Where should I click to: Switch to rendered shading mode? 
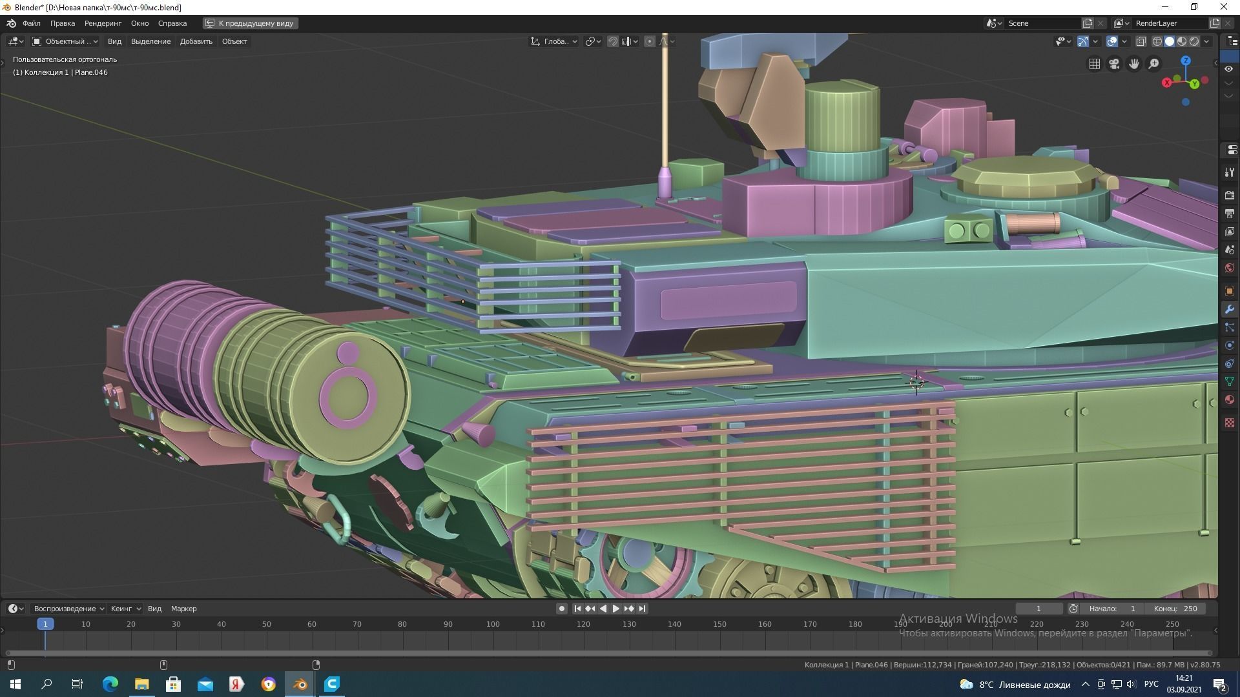1194,41
